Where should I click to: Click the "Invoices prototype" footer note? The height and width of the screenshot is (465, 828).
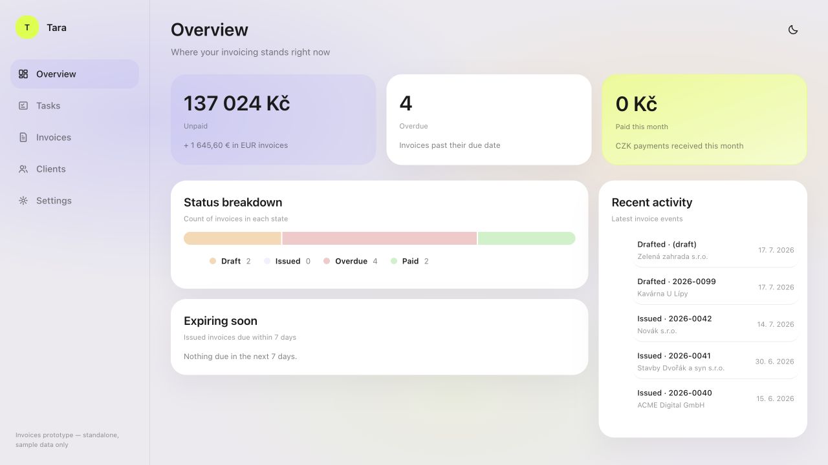(x=67, y=440)
